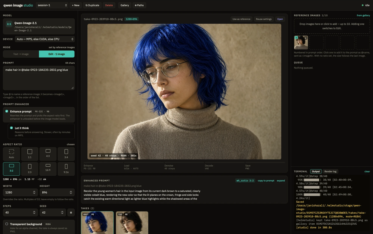Click the idle status indicator
Image resolution: width=373 pixels, height=234 pixels.
click(x=366, y=5)
